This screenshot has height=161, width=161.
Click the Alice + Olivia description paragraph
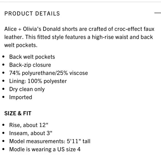click(x=79, y=37)
